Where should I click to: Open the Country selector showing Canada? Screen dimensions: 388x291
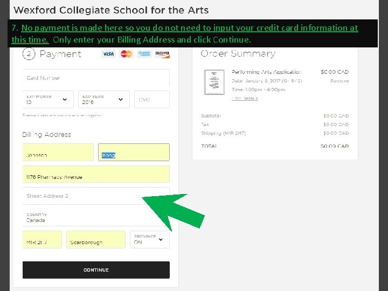(x=96, y=218)
